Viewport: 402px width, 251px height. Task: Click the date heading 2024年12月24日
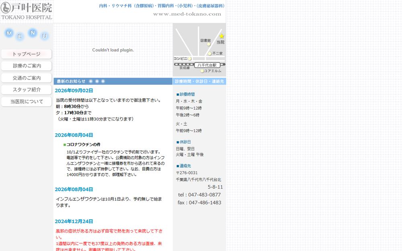coord(74,221)
